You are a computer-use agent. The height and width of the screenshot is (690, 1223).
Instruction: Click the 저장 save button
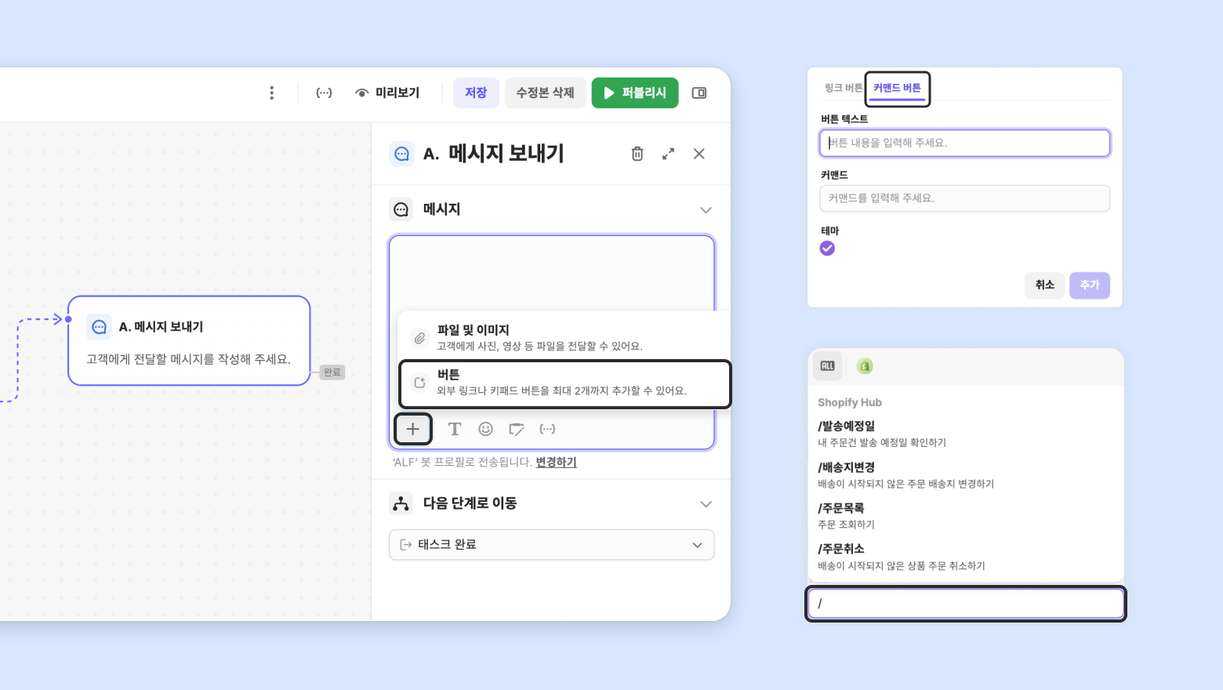pyautogui.click(x=476, y=93)
